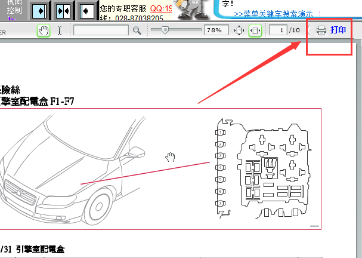Click the 引擎室配電盒 table heading text
The height and width of the screenshot is (258, 362).
tap(41, 249)
